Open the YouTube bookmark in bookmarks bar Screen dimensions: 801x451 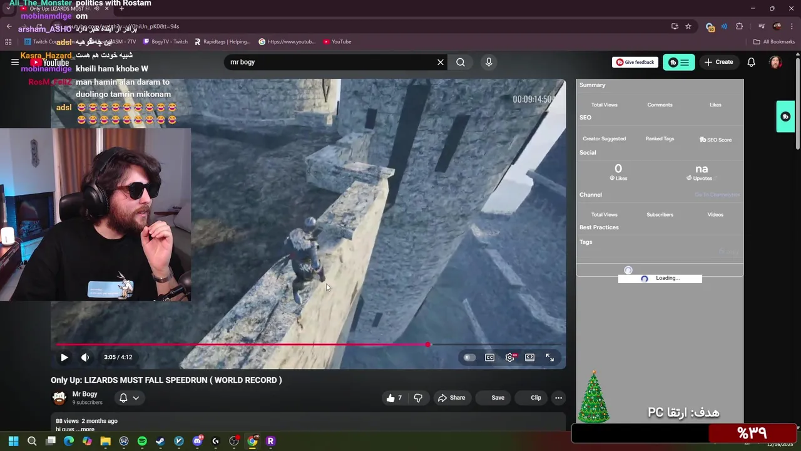337,42
